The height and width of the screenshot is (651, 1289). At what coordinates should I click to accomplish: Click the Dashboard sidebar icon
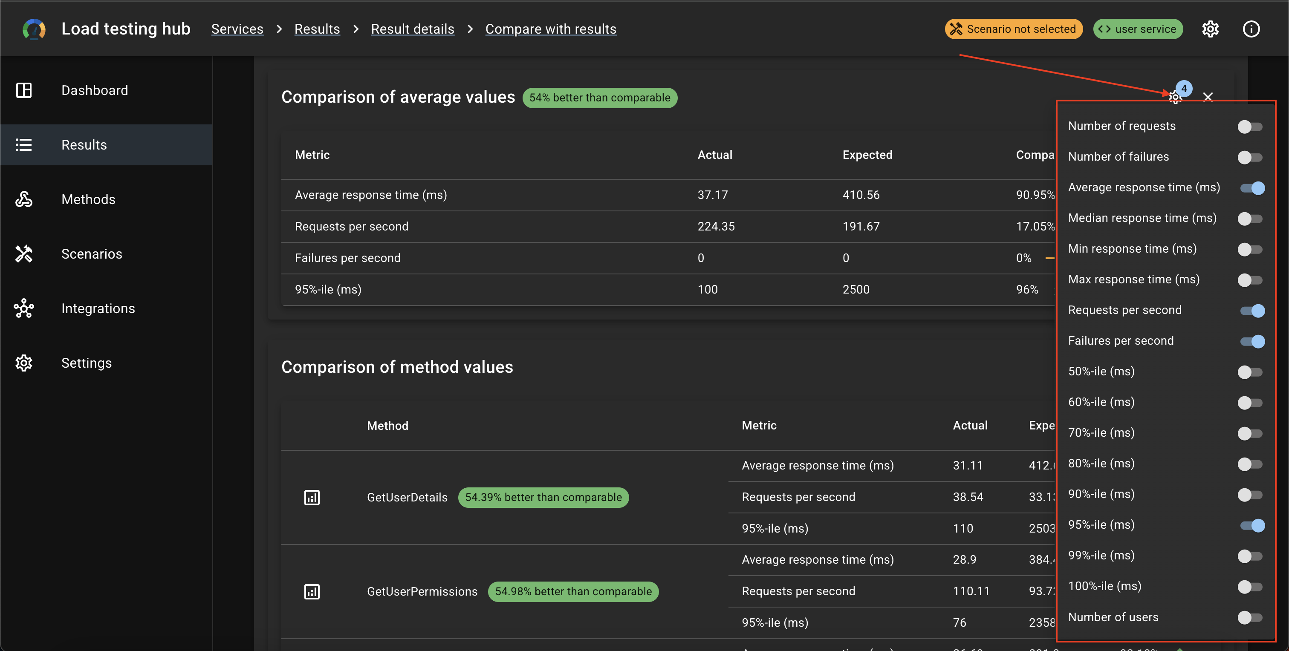click(x=23, y=90)
